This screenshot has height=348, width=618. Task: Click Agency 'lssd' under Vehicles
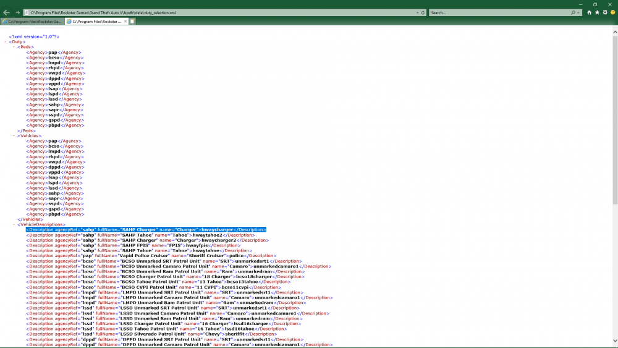pos(54,188)
